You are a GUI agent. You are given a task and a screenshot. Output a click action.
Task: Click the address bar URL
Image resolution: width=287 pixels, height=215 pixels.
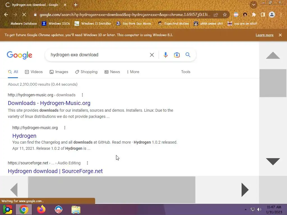(125, 15)
